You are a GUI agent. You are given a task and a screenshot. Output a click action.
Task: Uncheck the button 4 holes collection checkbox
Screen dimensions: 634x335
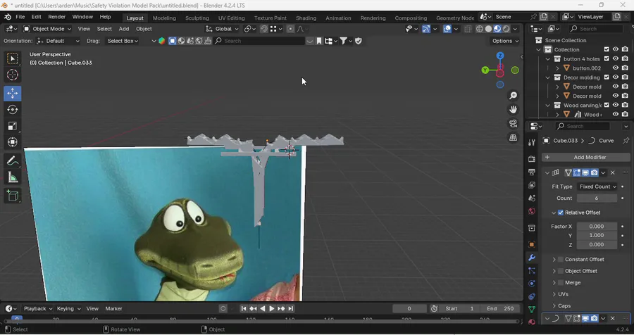point(606,58)
